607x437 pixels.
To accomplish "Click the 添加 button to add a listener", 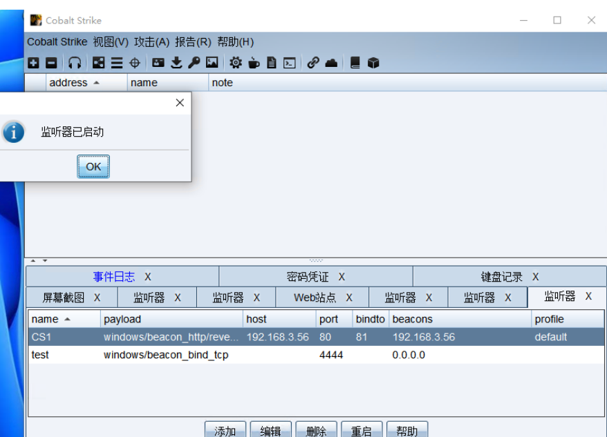I will coord(225,430).
